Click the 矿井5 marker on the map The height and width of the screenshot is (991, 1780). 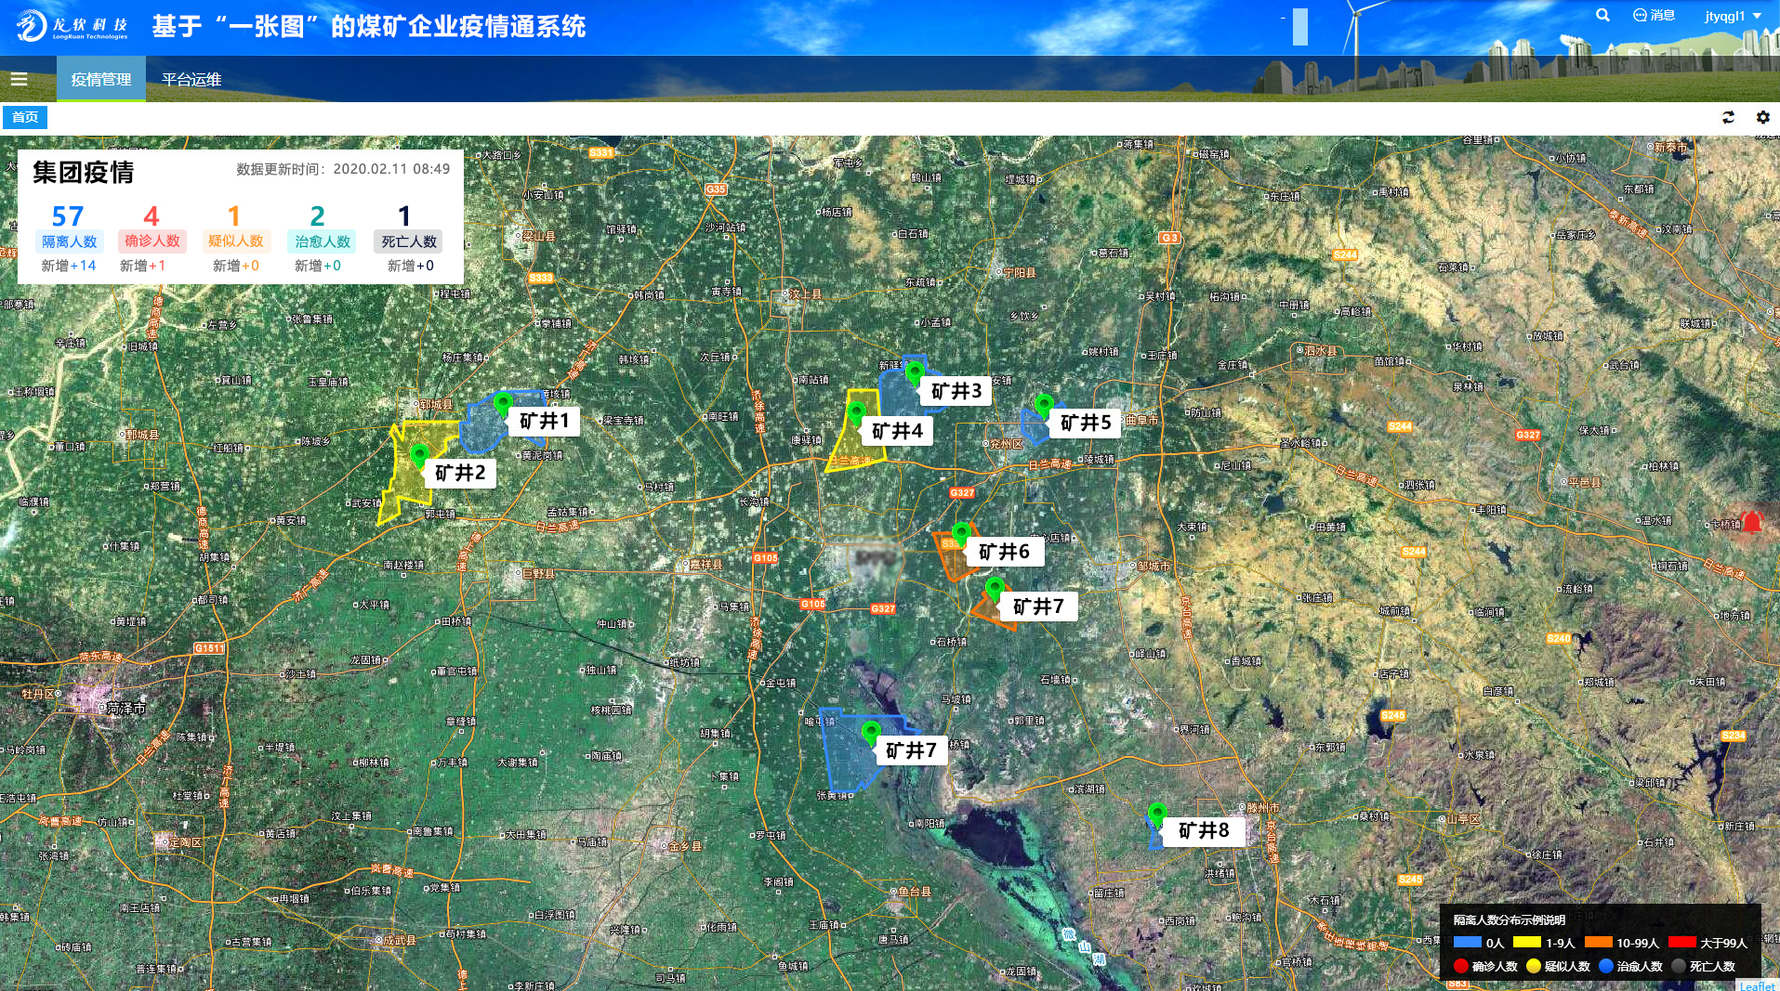1045,404
